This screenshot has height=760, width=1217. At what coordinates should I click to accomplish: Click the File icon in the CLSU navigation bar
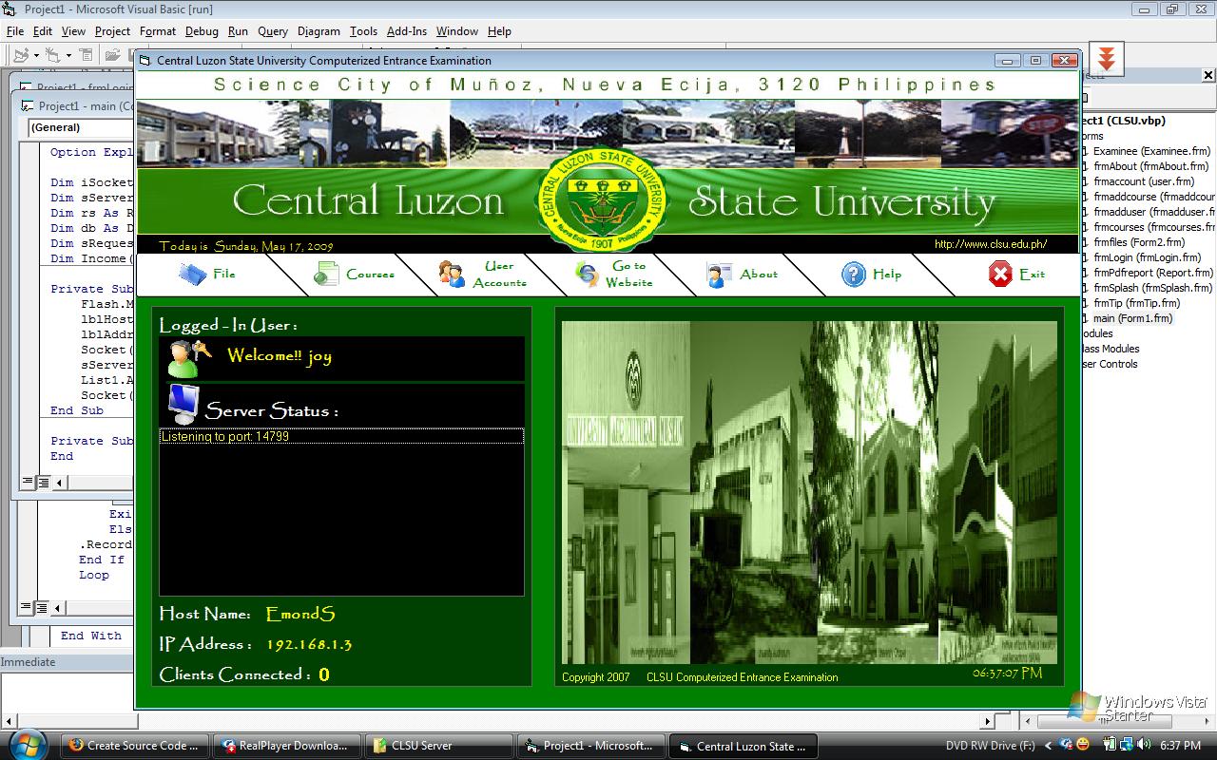click(192, 274)
